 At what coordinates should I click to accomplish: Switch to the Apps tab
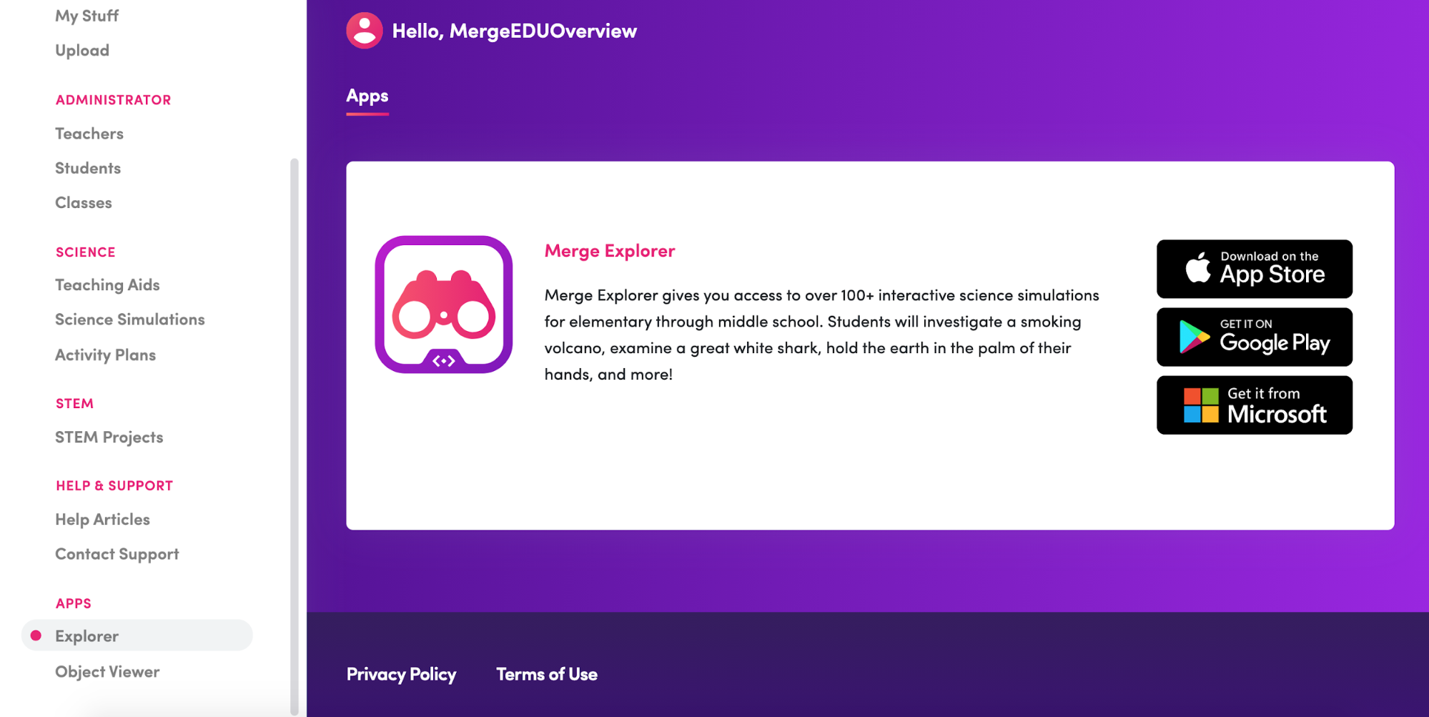pos(367,97)
